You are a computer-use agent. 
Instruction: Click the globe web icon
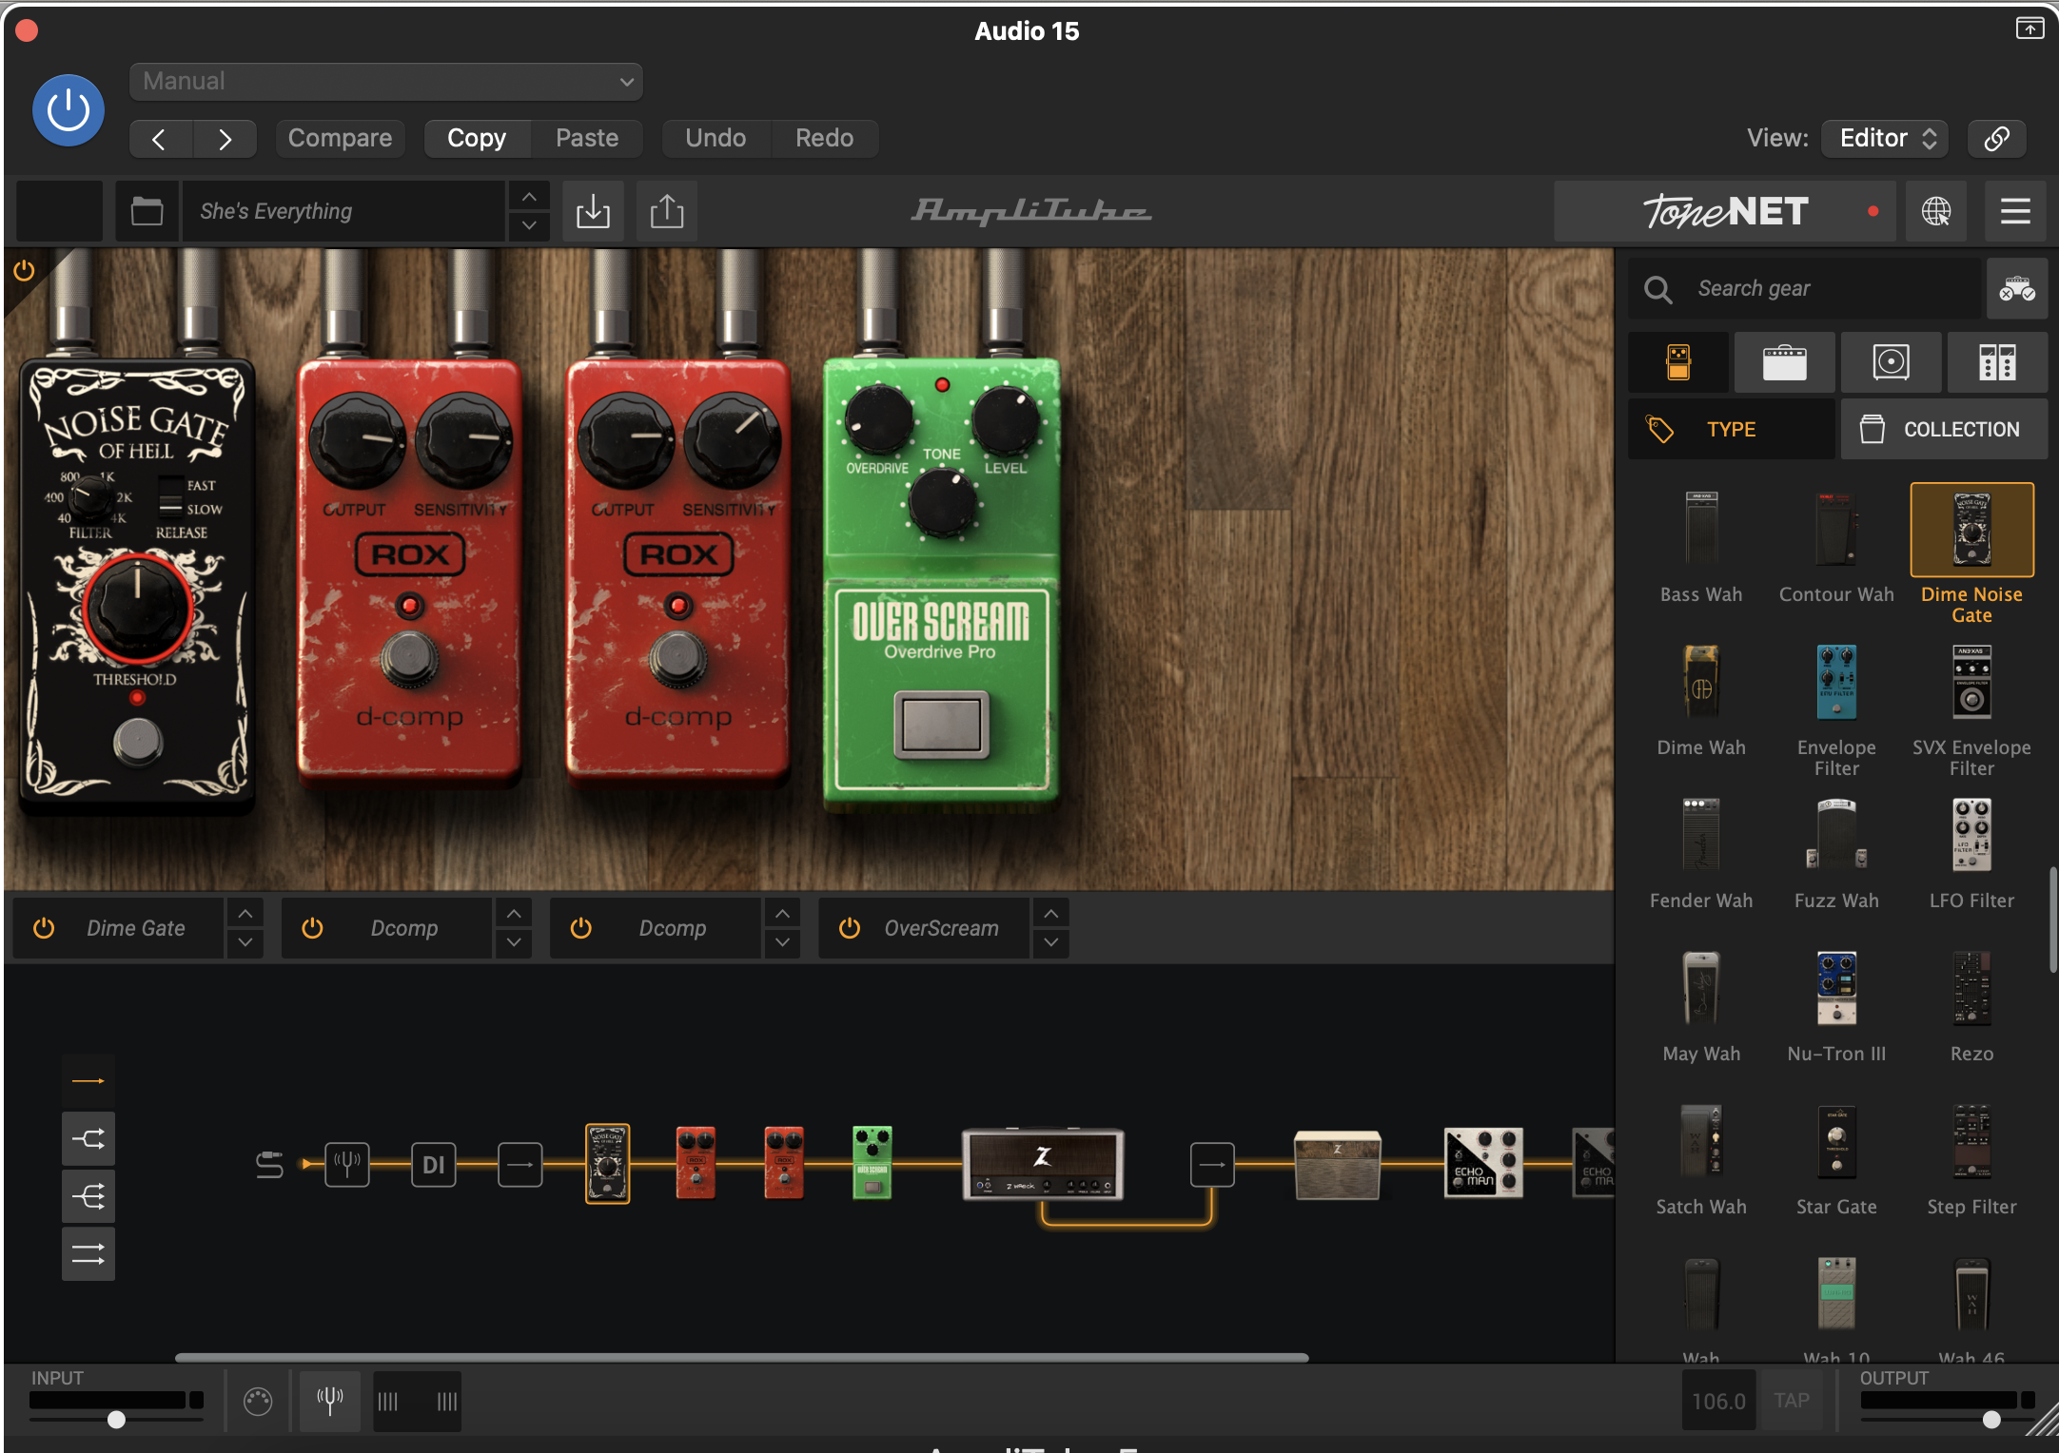[1936, 211]
